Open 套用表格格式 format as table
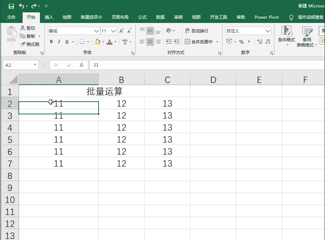 [307, 36]
